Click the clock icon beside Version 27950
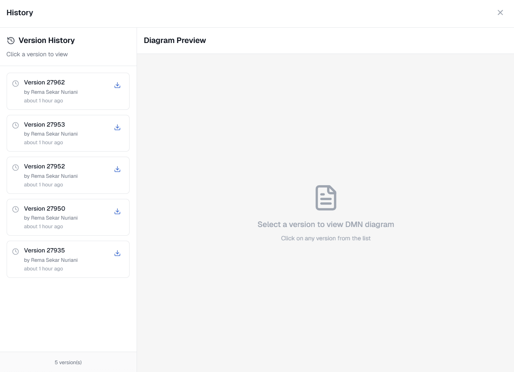The width and height of the screenshot is (514, 372). [15, 209]
